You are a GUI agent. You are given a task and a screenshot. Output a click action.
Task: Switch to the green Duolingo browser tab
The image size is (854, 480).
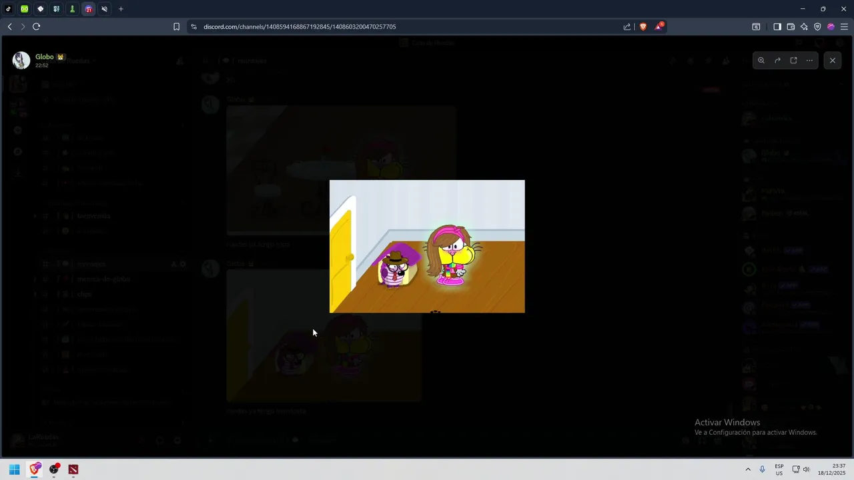coord(25,9)
